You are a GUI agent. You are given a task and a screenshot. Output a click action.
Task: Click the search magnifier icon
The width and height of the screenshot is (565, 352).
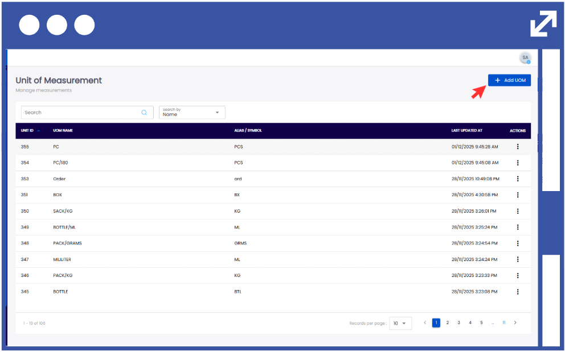coord(144,113)
